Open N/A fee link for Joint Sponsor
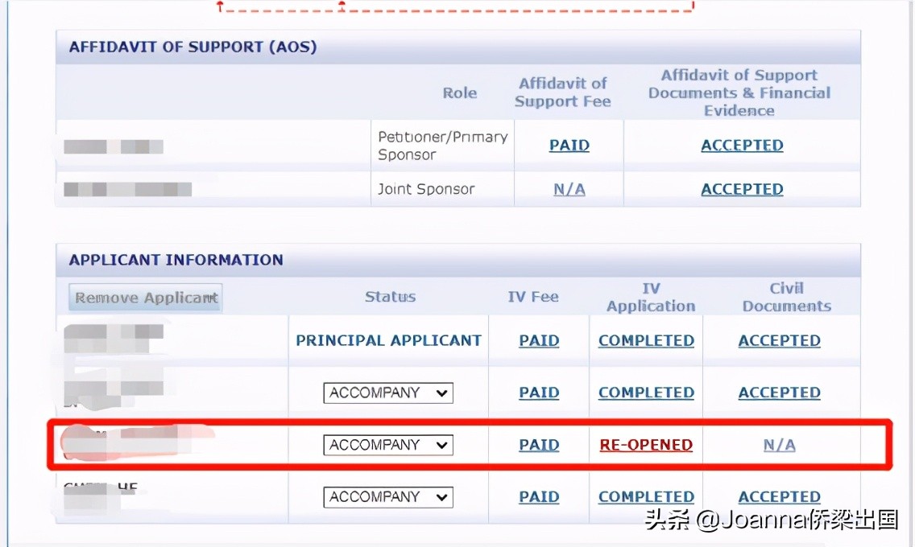Screen dimensions: 915x547 569,190
